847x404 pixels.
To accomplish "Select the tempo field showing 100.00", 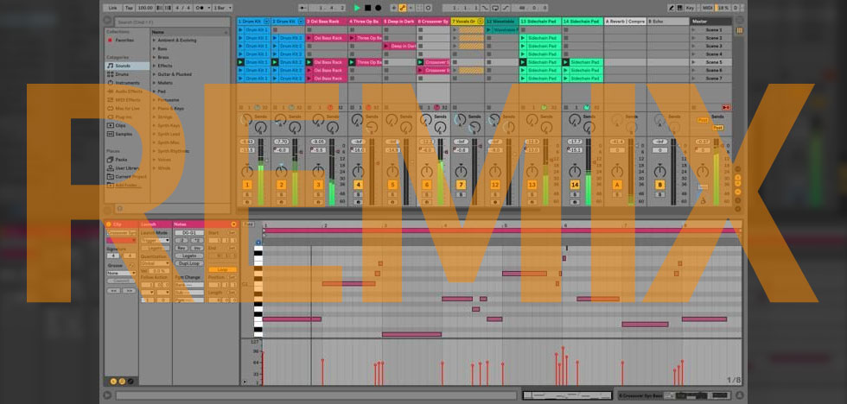I will [x=145, y=8].
